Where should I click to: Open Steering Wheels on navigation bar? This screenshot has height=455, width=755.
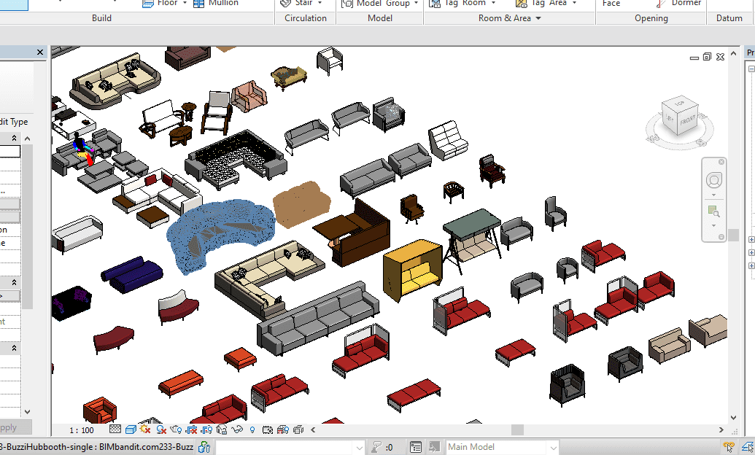point(713,180)
